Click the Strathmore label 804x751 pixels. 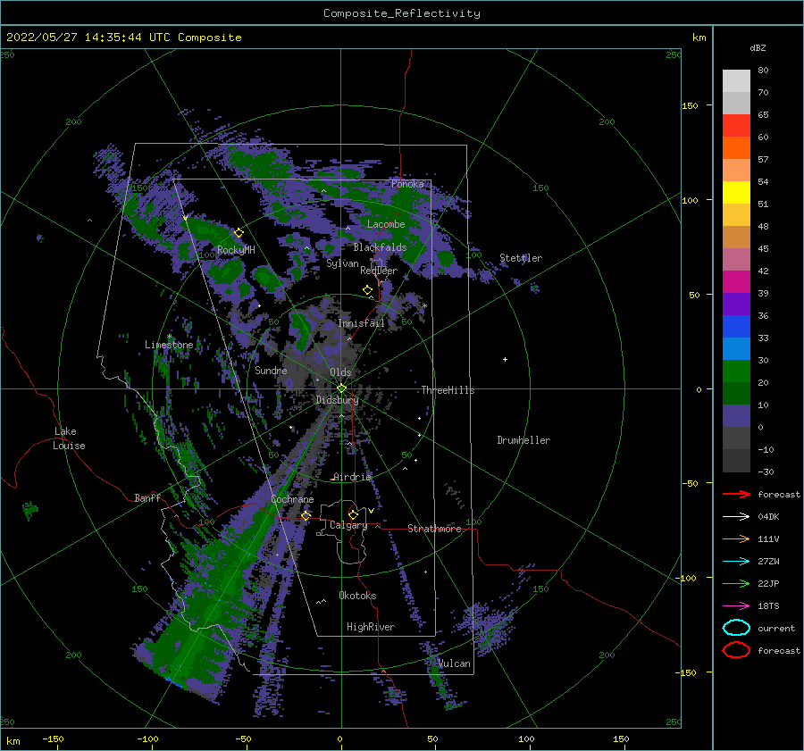(434, 529)
